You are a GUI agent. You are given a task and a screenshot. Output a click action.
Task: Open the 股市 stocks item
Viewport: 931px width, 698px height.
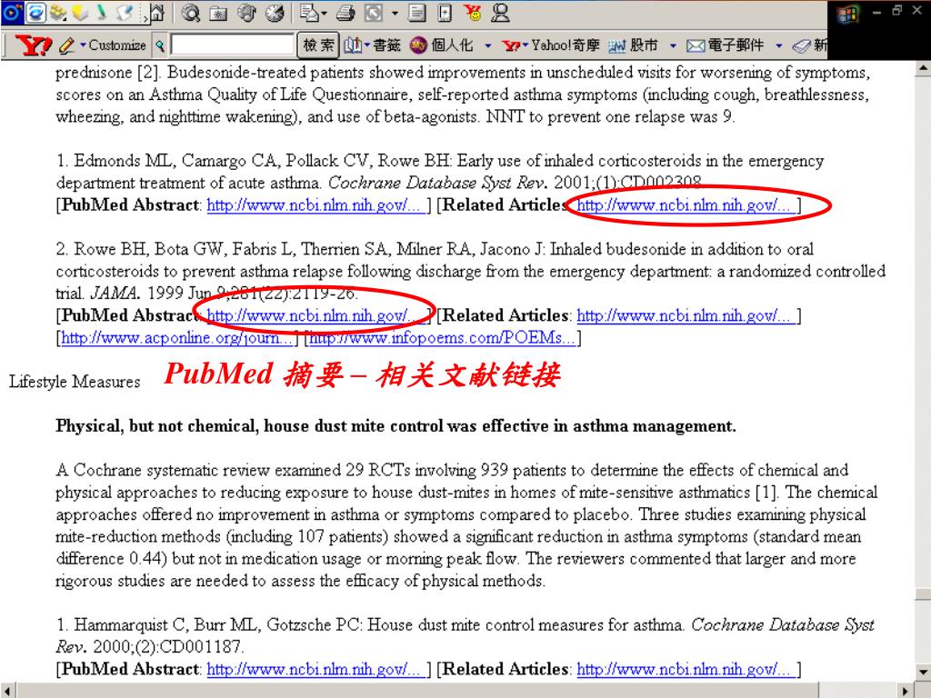(x=644, y=45)
